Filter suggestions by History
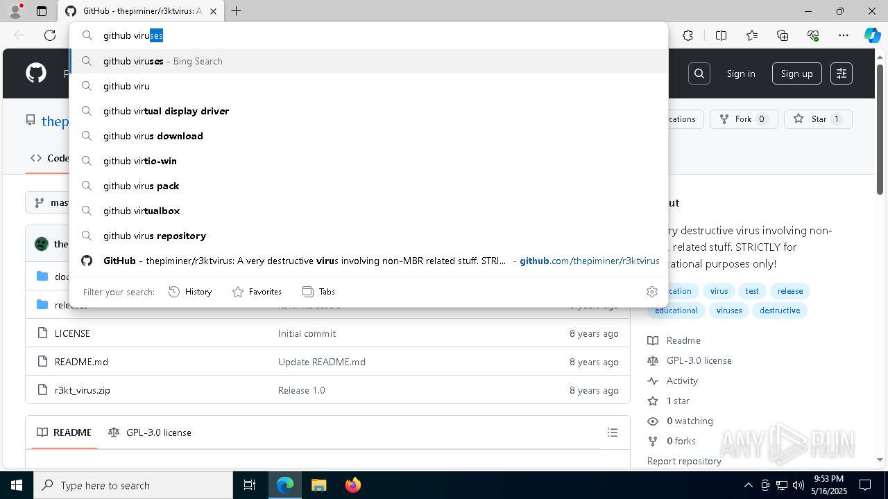The width and height of the screenshot is (888, 499). coord(190,292)
